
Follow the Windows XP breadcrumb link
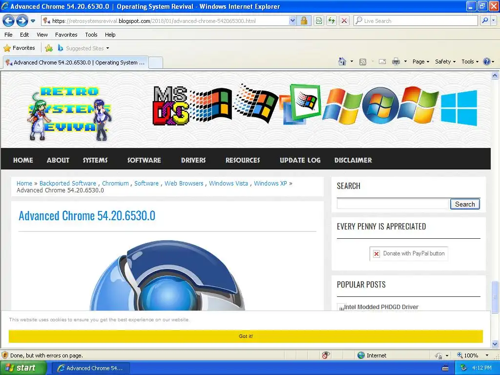point(271,184)
